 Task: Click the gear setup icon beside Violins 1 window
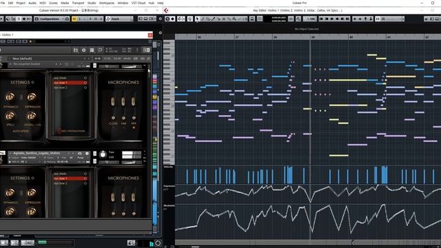[160, 33]
